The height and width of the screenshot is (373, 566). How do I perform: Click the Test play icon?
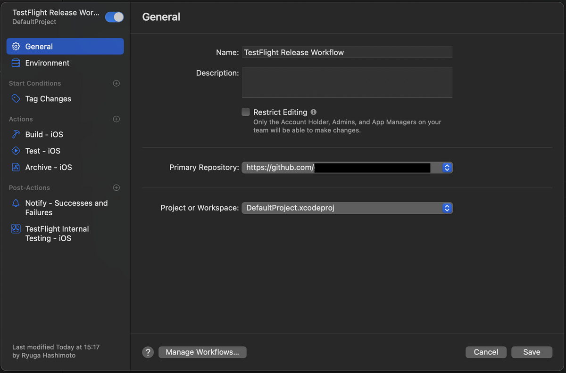[16, 151]
